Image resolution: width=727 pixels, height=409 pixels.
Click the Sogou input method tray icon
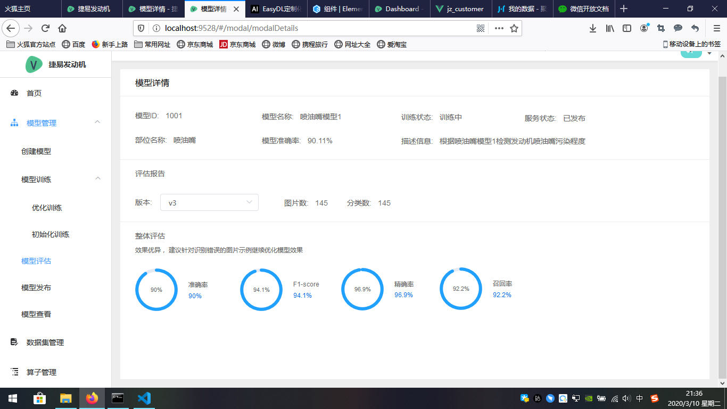[655, 398]
